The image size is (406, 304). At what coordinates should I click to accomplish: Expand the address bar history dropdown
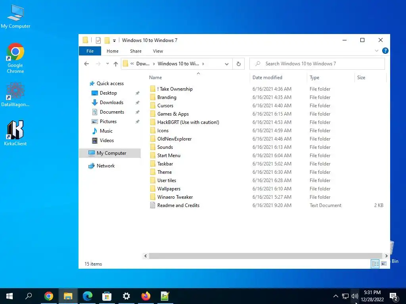(x=226, y=64)
